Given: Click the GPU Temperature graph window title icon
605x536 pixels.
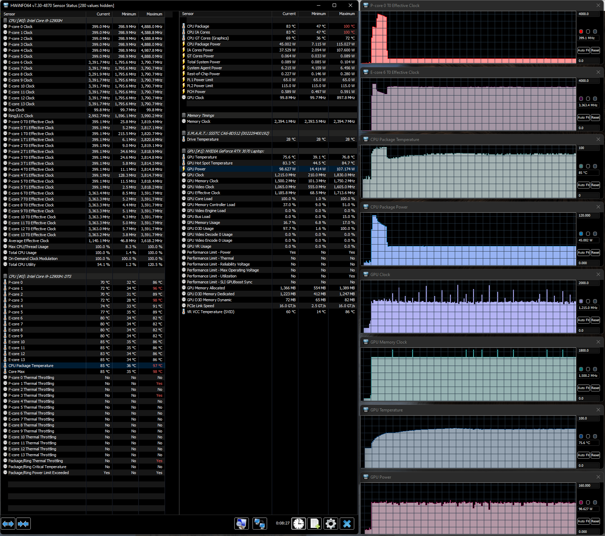Looking at the screenshot, I should (x=366, y=410).
